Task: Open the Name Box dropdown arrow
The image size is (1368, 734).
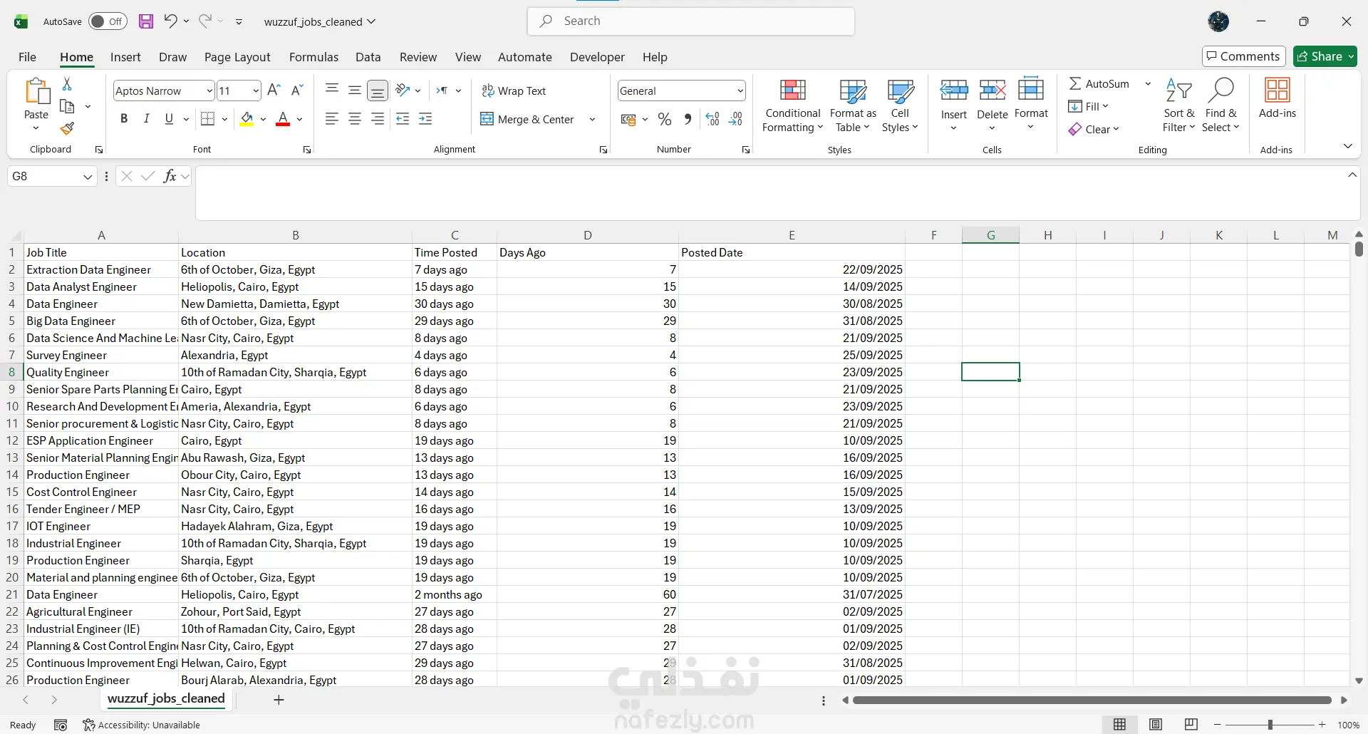Action: pyautogui.click(x=88, y=177)
